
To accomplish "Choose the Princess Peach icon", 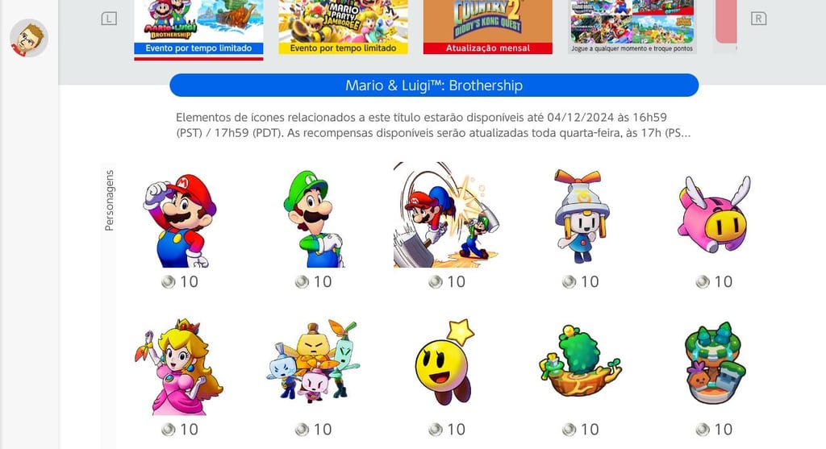I will [179, 367].
